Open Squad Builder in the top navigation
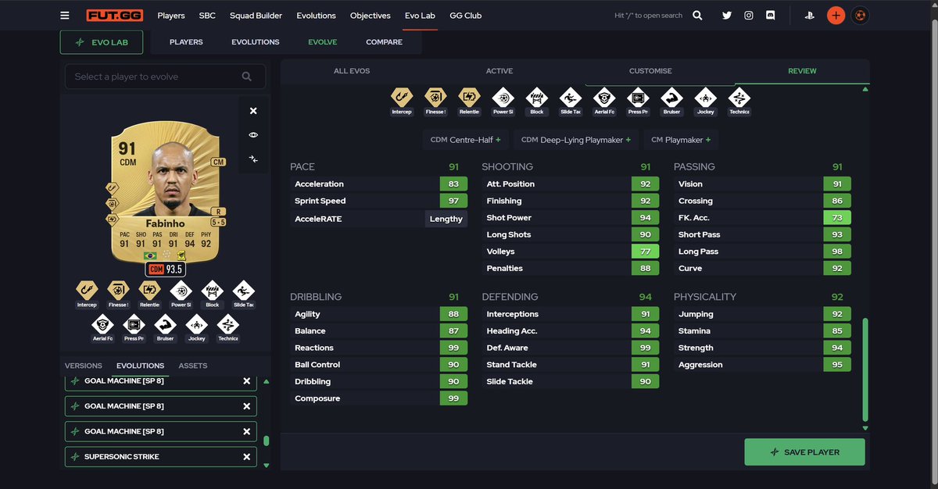 pos(256,16)
